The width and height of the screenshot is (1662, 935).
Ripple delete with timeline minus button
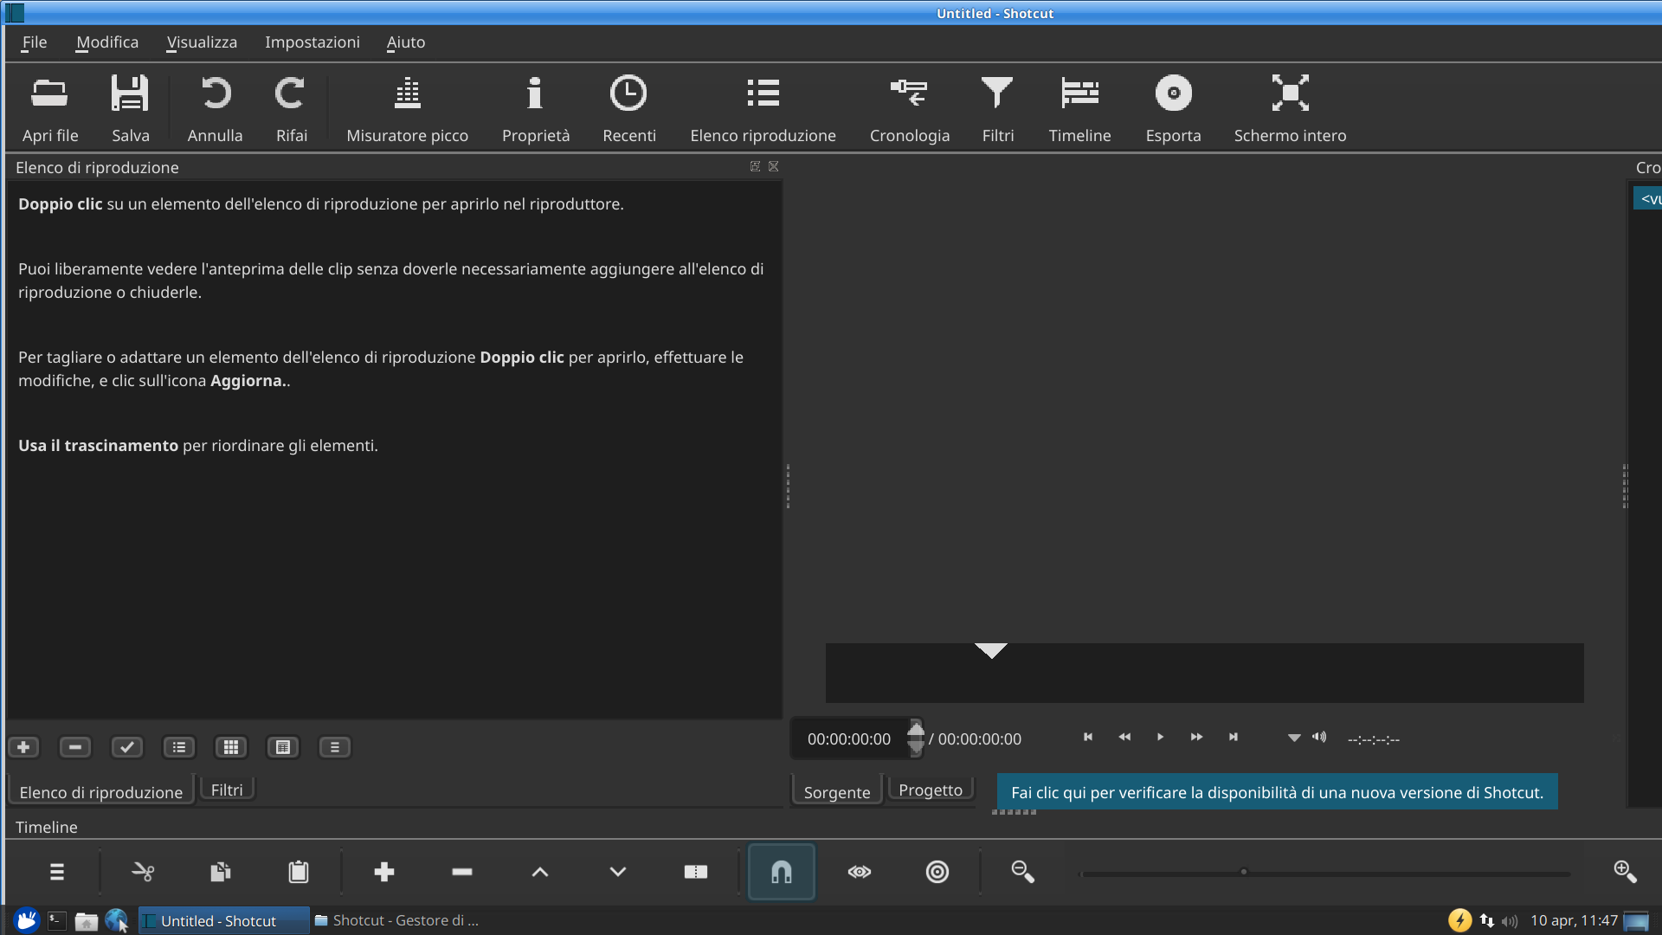click(462, 872)
